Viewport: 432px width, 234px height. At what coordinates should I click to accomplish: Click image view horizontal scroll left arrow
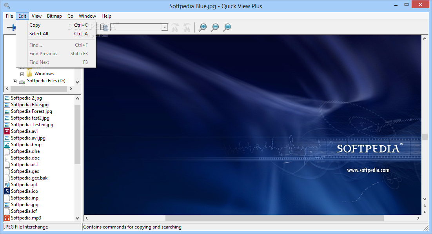[87, 218]
